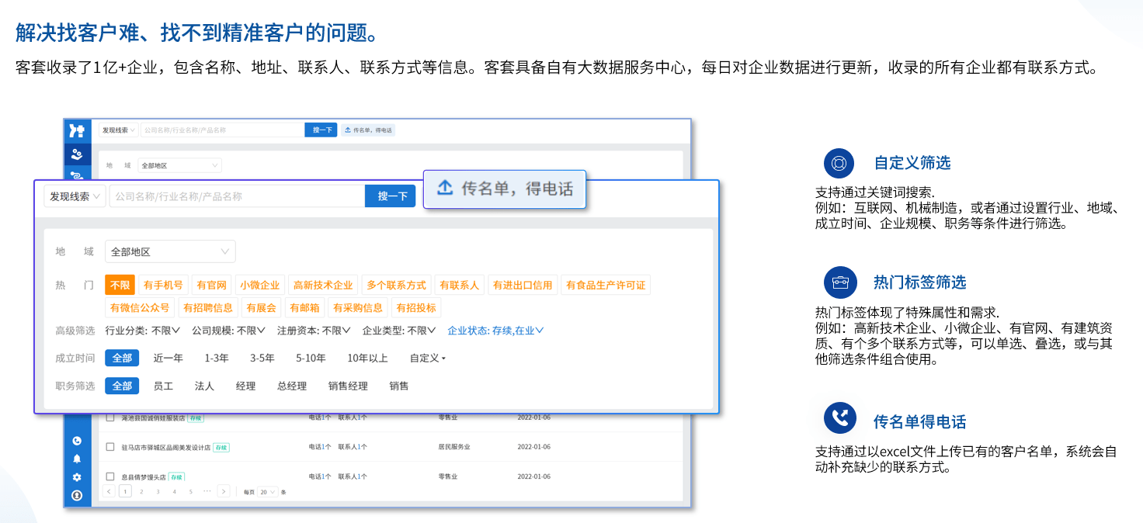Viewport: 1143px width, 523px height.
Task: Click the phone icon in the blue sidebar
Action: click(x=77, y=441)
